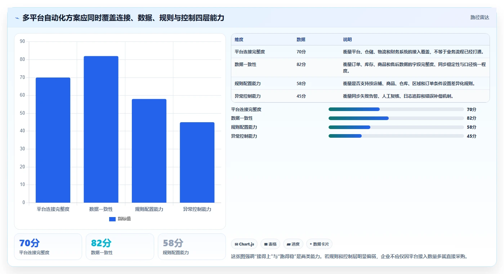This screenshot has width=504, height=274.
Task: Click the 数据一致性 x-axis label
Action: [101, 209]
